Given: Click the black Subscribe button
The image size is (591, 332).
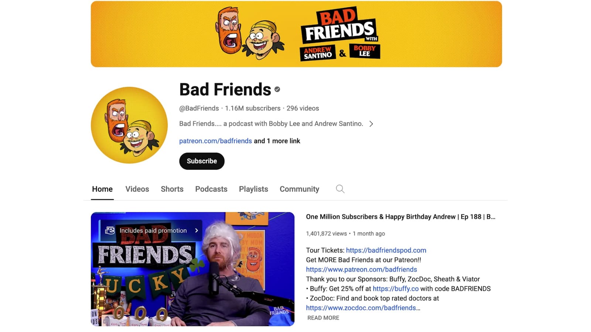Looking at the screenshot, I should point(202,161).
